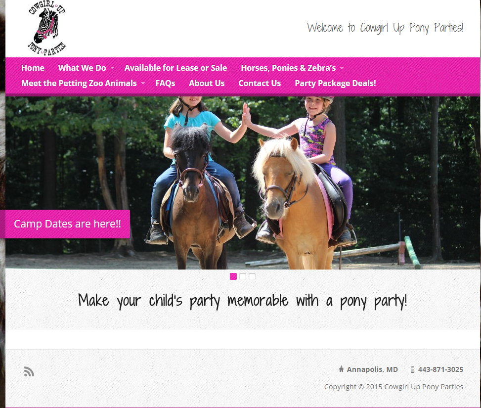The height and width of the screenshot is (408, 481).
Task: Click the location icon beside Annapolis, MD
Action: click(341, 369)
